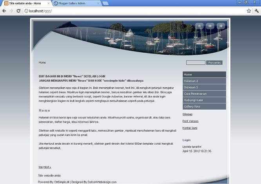Open a new tab with the new tab button
The height and width of the screenshot is (184, 261).
coord(105,3)
